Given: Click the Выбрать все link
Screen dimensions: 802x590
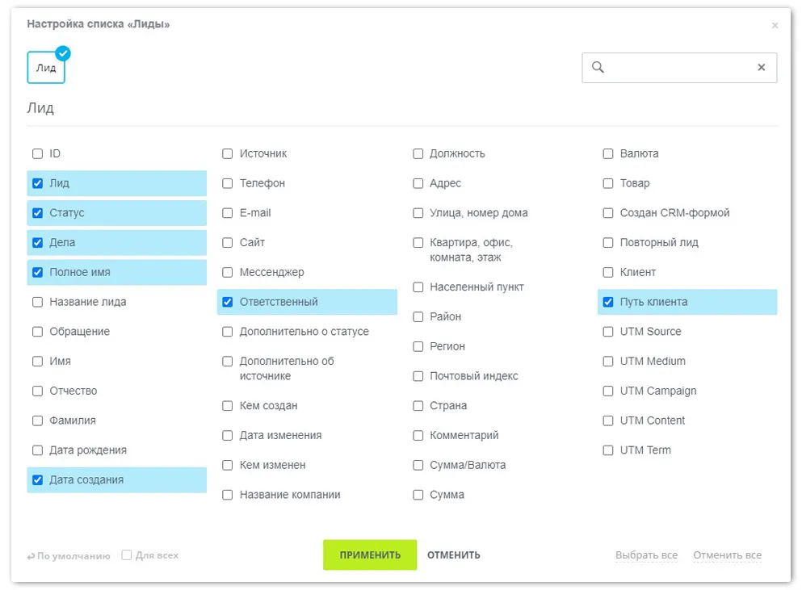Looking at the screenshot, I should coord(646,554).
